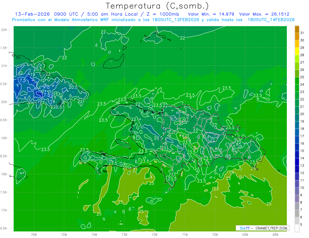309x238 pixels.
Task: Click legend value '18' on color scale
Action: tap(302, 129)
